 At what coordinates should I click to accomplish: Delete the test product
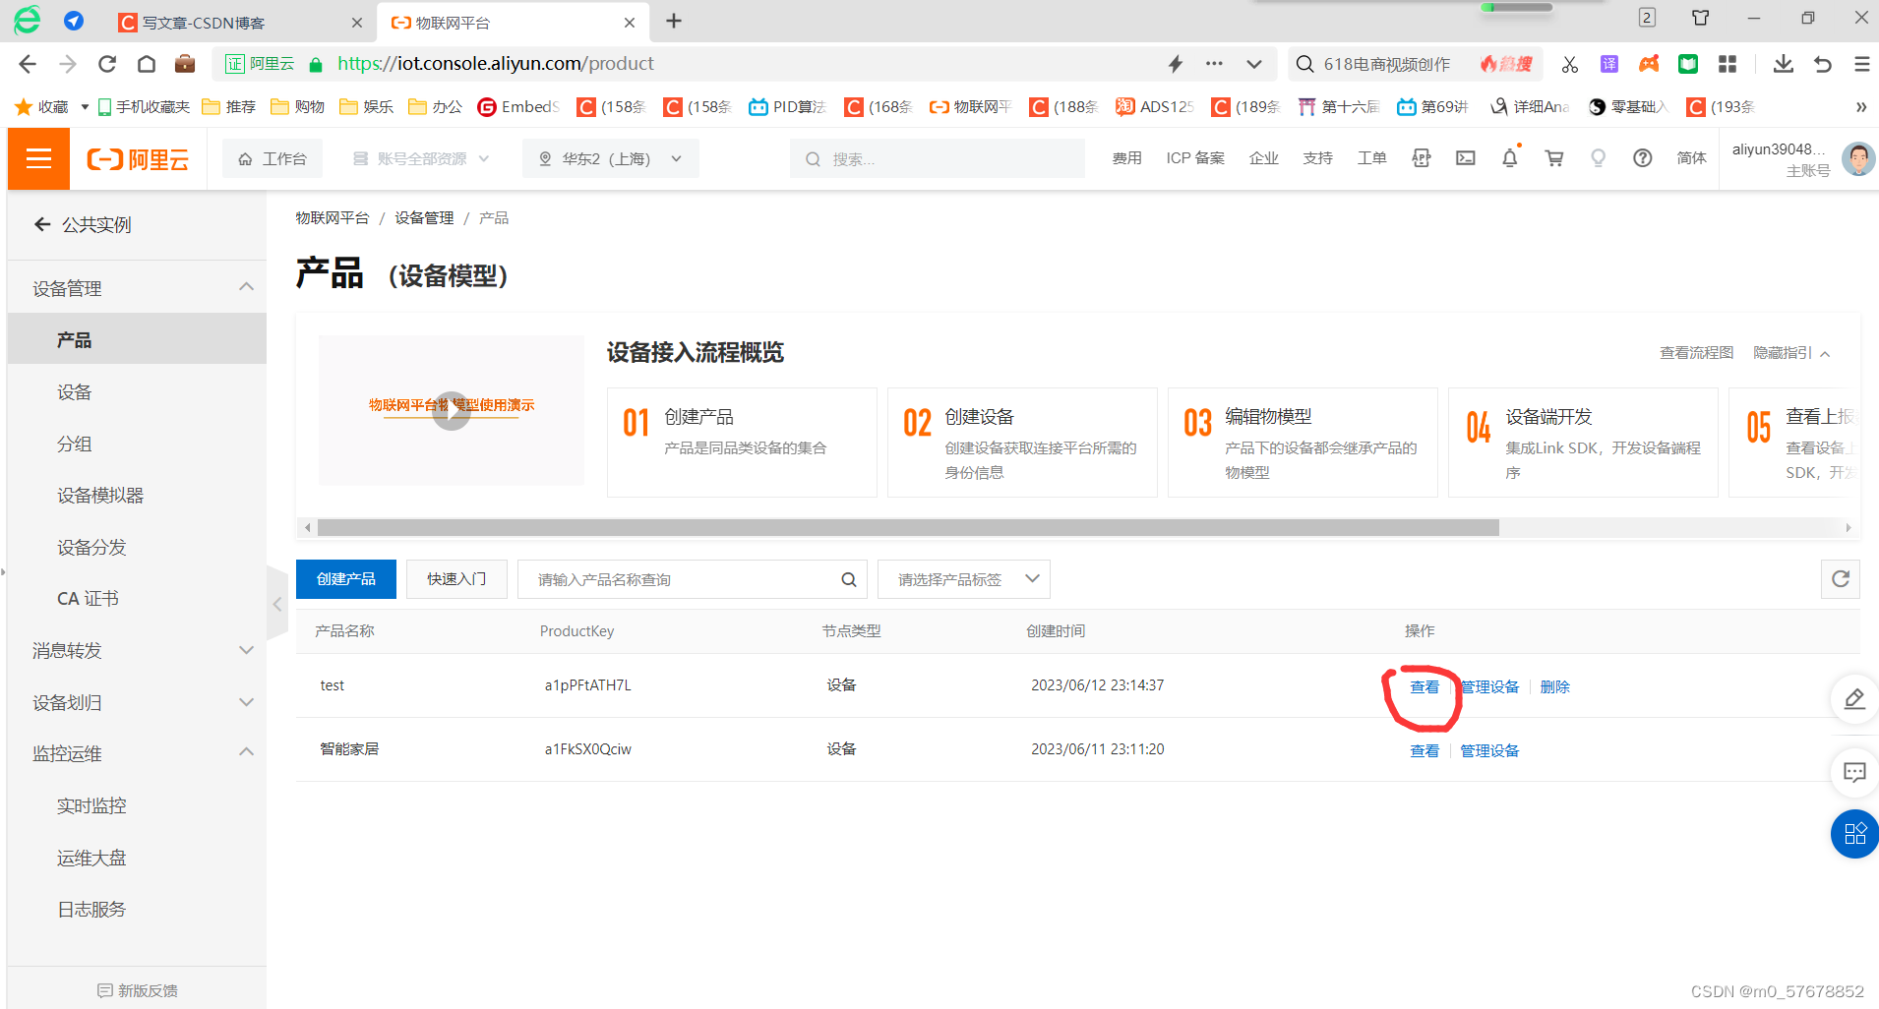tap(1554, 686)
